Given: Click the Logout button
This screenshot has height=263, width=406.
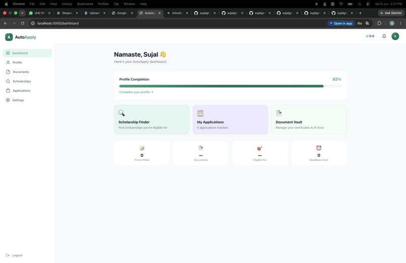Looking at the screenshot, I should [x=14, y=255].
